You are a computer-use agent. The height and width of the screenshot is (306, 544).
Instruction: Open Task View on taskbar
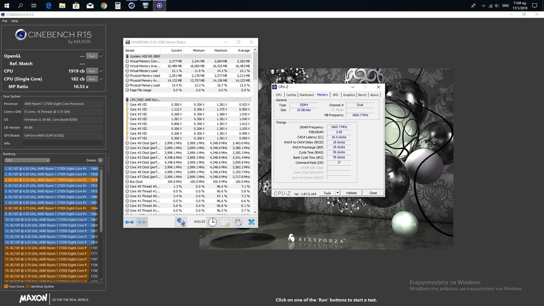pos(34,6)
